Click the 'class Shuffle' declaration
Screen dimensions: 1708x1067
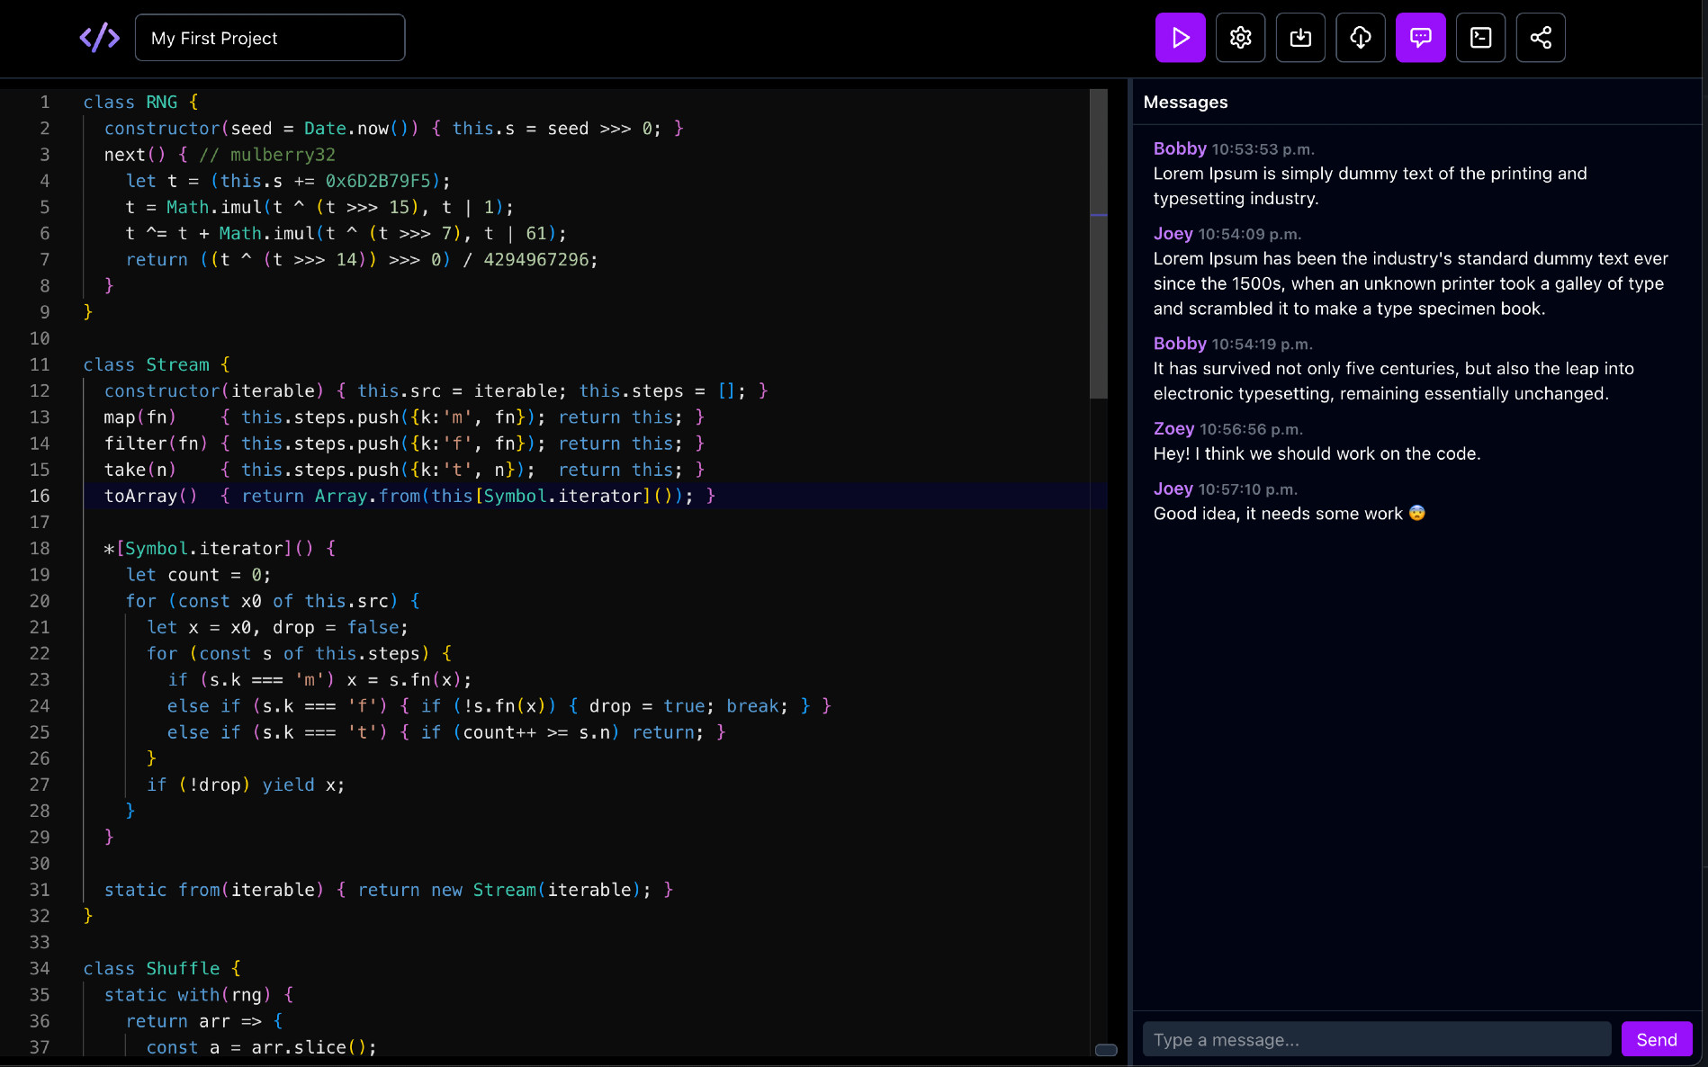point(162,968)
